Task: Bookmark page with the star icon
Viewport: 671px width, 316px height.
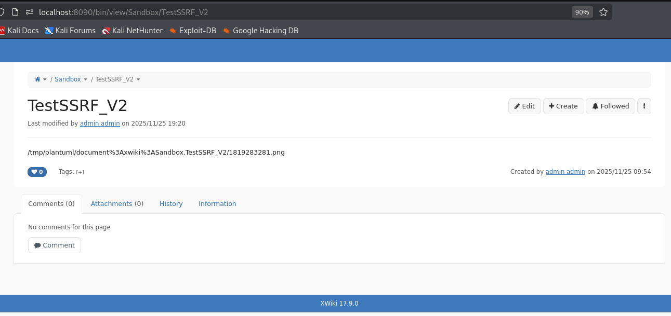Action: tap(603, 12)
